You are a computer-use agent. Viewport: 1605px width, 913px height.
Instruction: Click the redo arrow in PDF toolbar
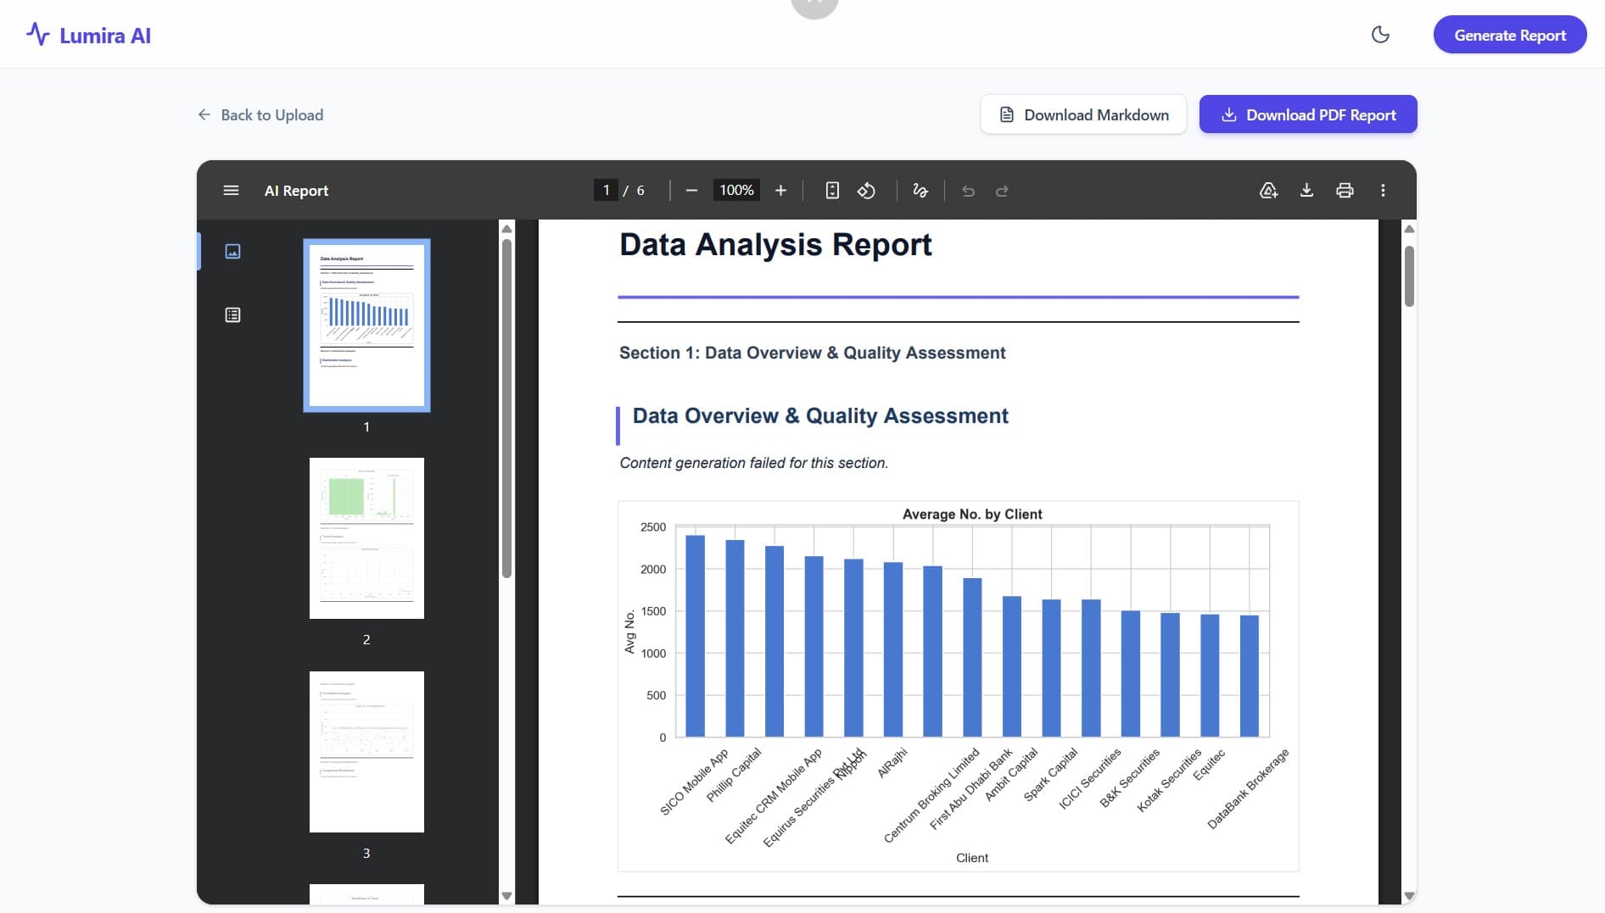pos(1002,191)
